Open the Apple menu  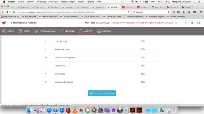point(4,2)
